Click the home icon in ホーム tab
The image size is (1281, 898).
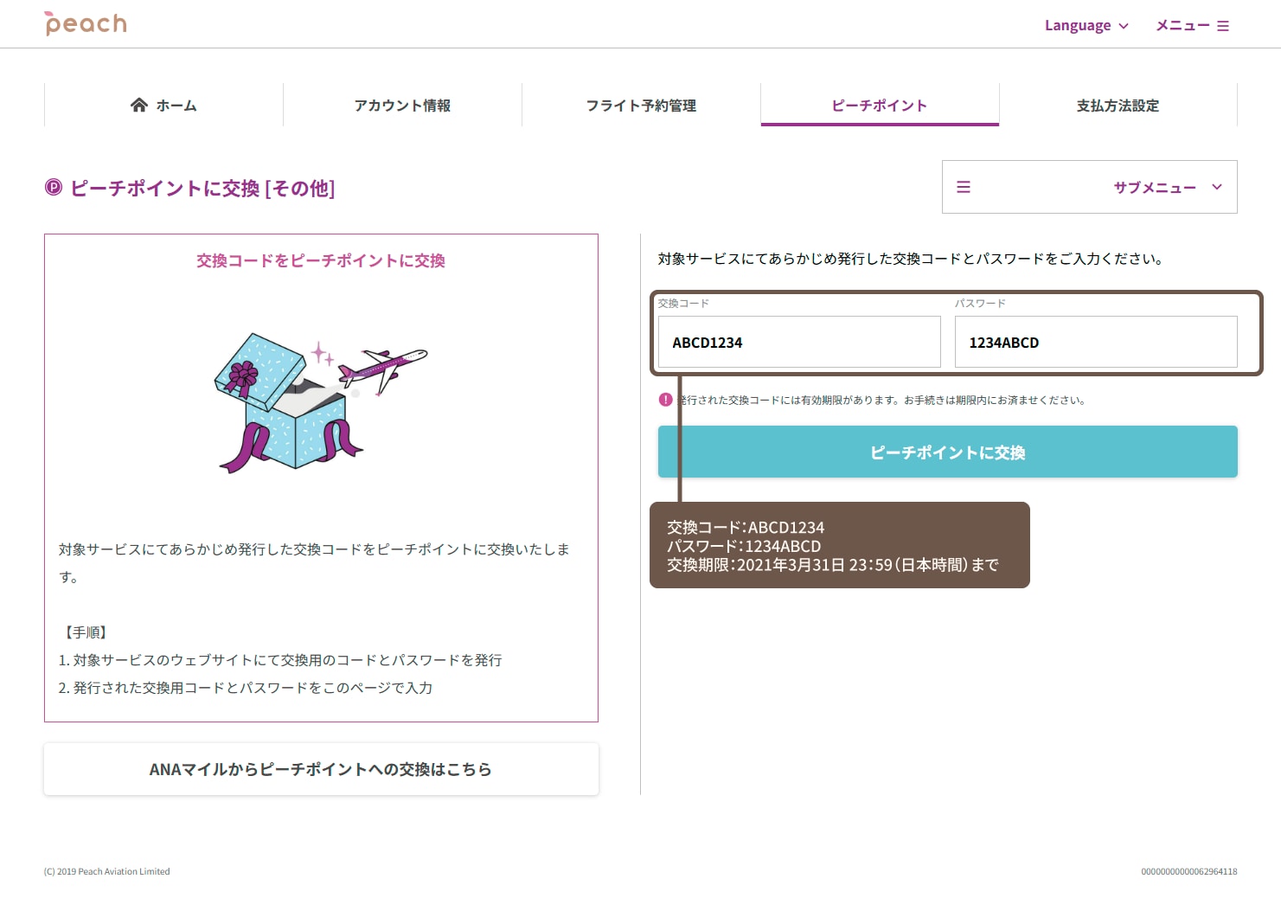tap(139, 105)
